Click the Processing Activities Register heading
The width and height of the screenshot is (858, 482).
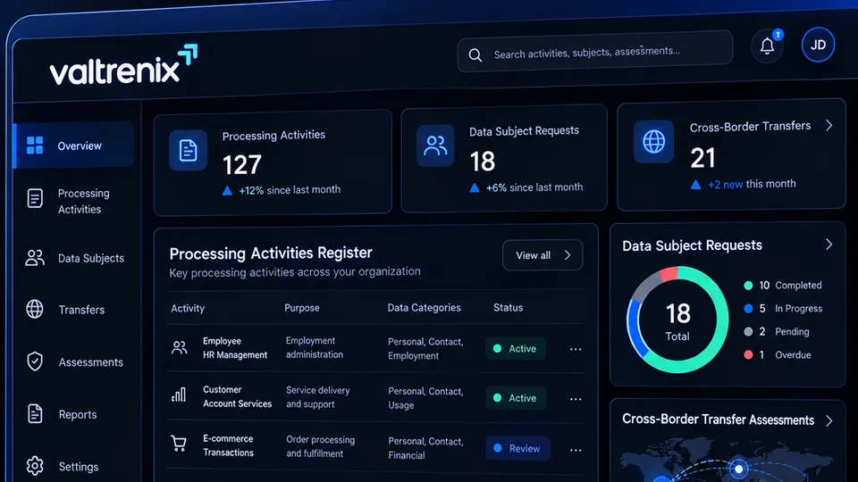[x=271, y=253]
